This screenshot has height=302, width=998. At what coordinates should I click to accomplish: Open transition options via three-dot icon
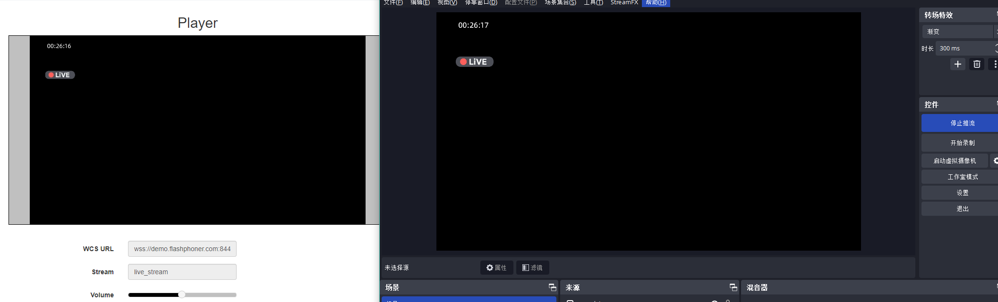tap(994, 64)
